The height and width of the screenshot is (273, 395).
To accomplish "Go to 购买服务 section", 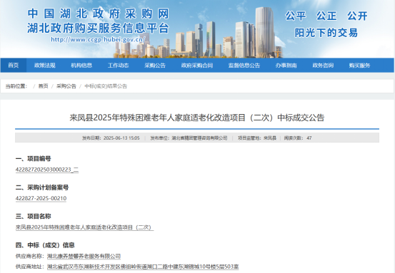I will (x=359, y=66).
